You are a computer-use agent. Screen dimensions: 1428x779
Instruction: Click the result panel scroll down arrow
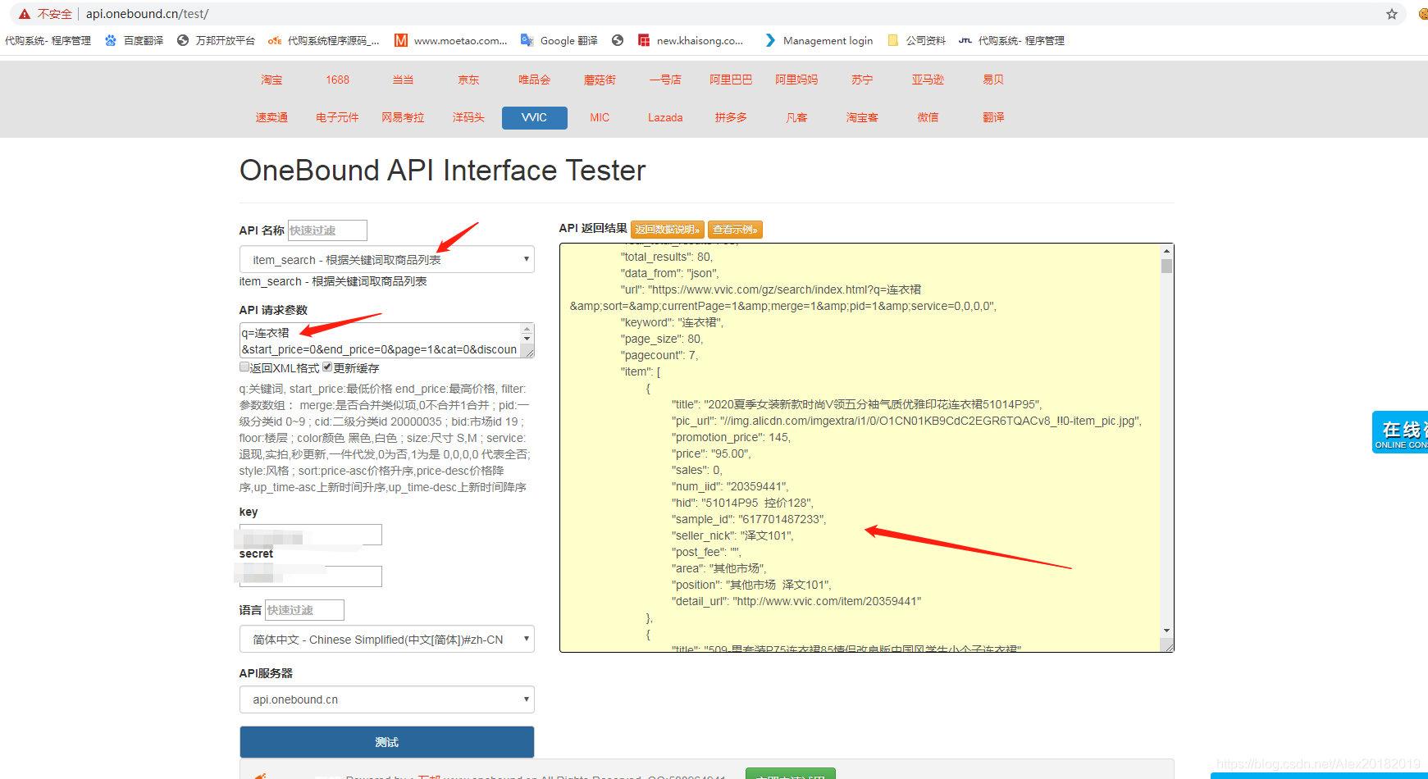tap(1166, 631)
